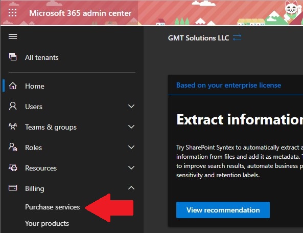Go to Home in the sidebar

[35, 86]
